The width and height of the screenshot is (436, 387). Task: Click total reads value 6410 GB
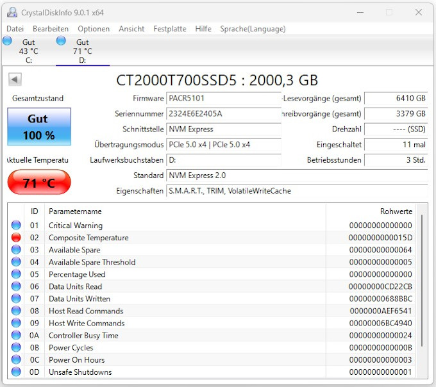[x=396, y=98]
